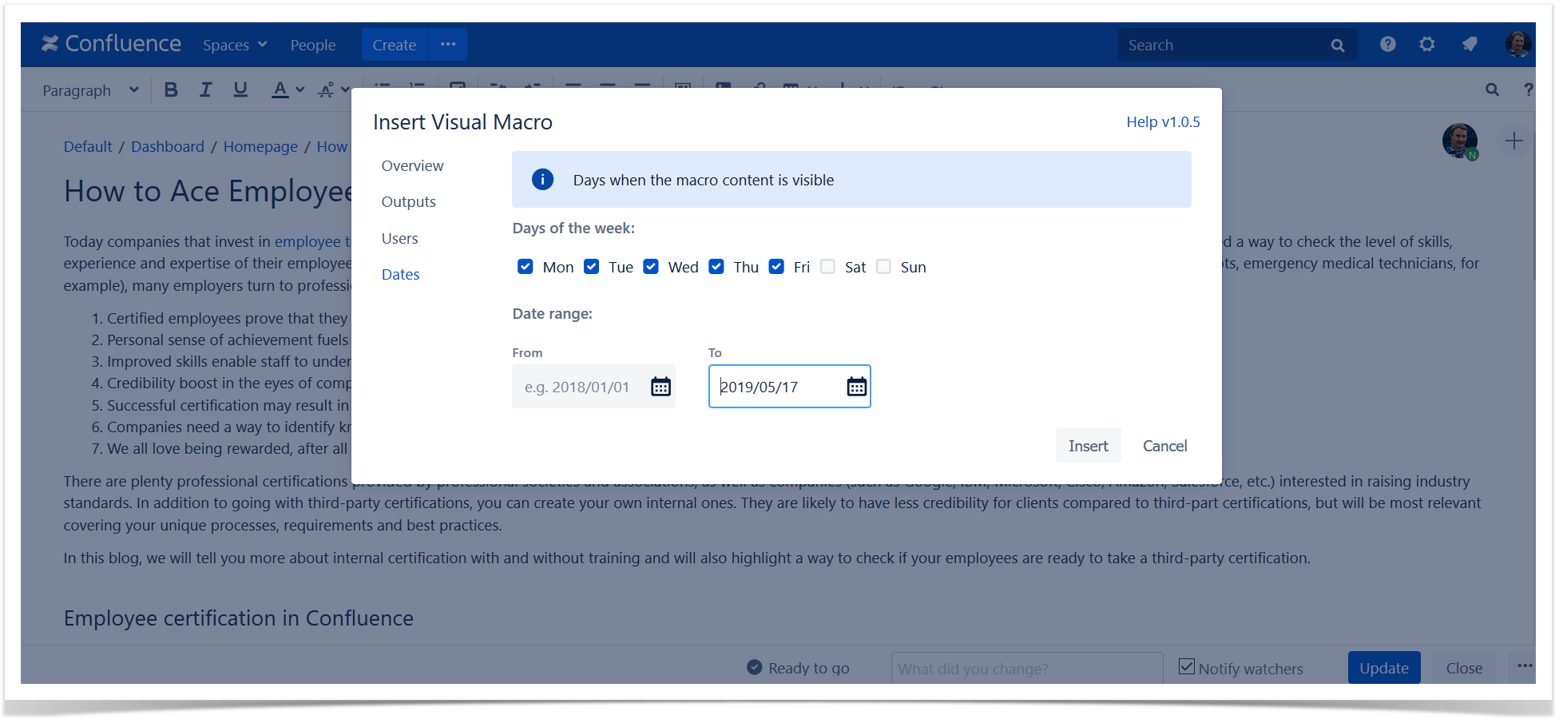1563x723 pixels.
Task: Toggle underline formatting
Action: pos(240,89)
